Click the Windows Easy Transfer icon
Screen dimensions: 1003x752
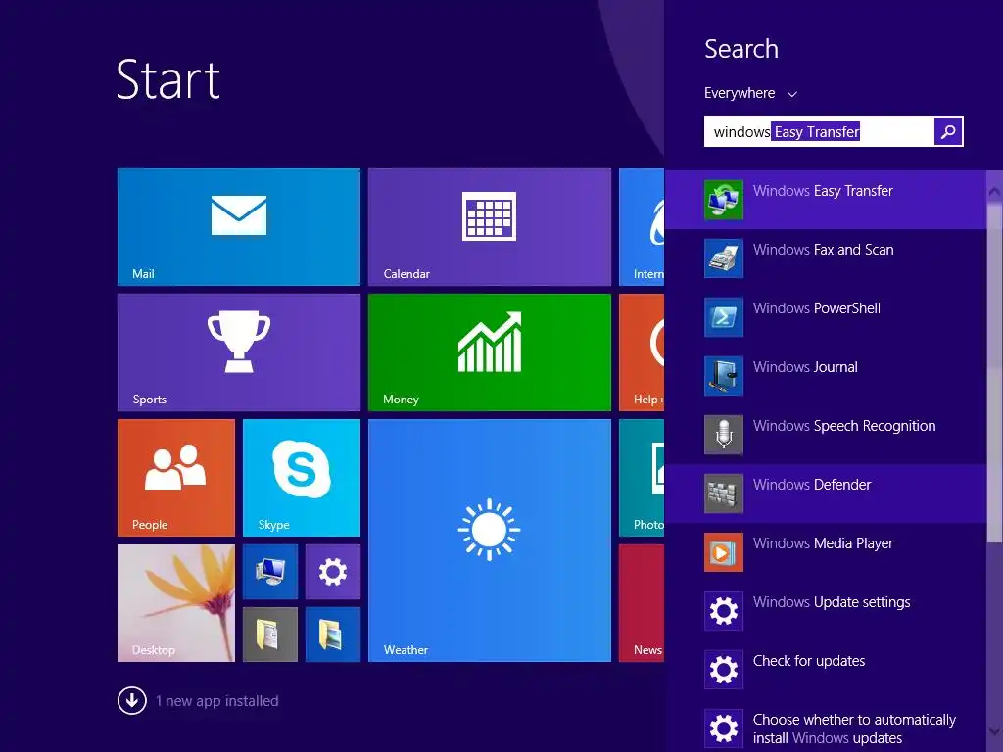coord(724,200)
